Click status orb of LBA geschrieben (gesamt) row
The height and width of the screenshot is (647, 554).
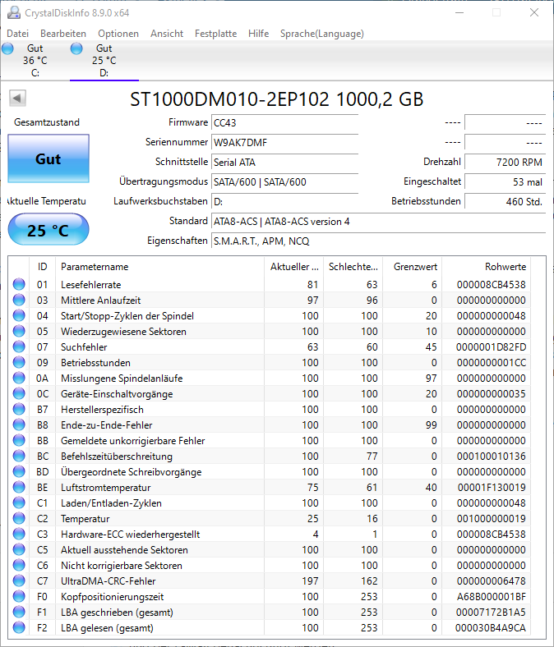(x=19, y=612)
